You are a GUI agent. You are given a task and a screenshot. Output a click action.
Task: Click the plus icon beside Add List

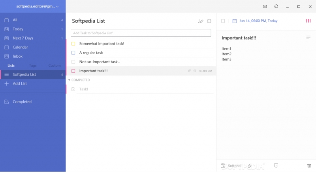pos(6,83)
